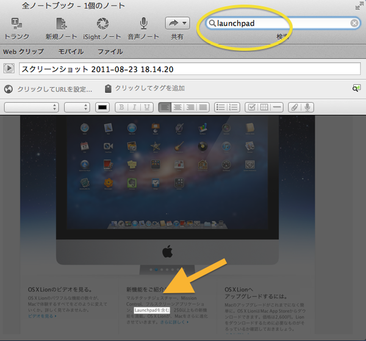366x341 pixels.
Task: Click the OS X Lionのビデオを見る heading
Action: pyautogui.click(x=60, y=290)
